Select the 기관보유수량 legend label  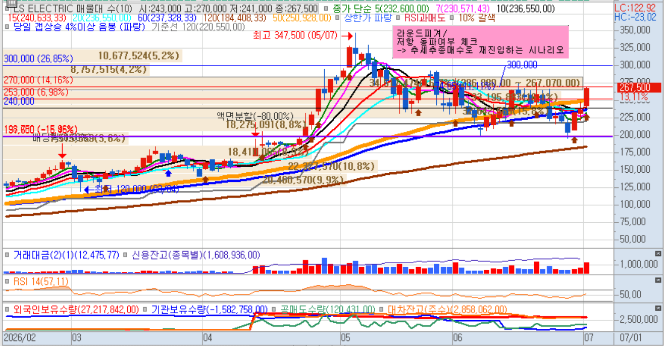coord(209,309)
